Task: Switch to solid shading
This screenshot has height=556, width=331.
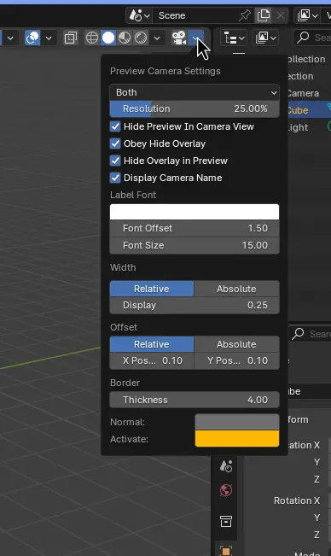Action: point(108,38)
